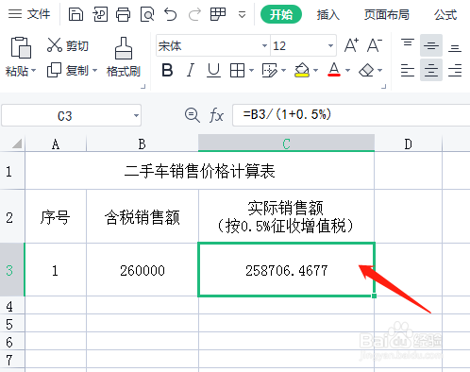
Task: Select column B header
Action: (143, 144)
